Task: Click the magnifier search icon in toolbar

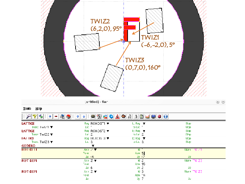Action: click(x=29, y=117)
